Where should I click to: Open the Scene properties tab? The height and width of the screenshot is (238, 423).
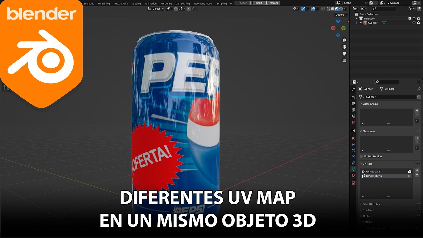[353, 116]
